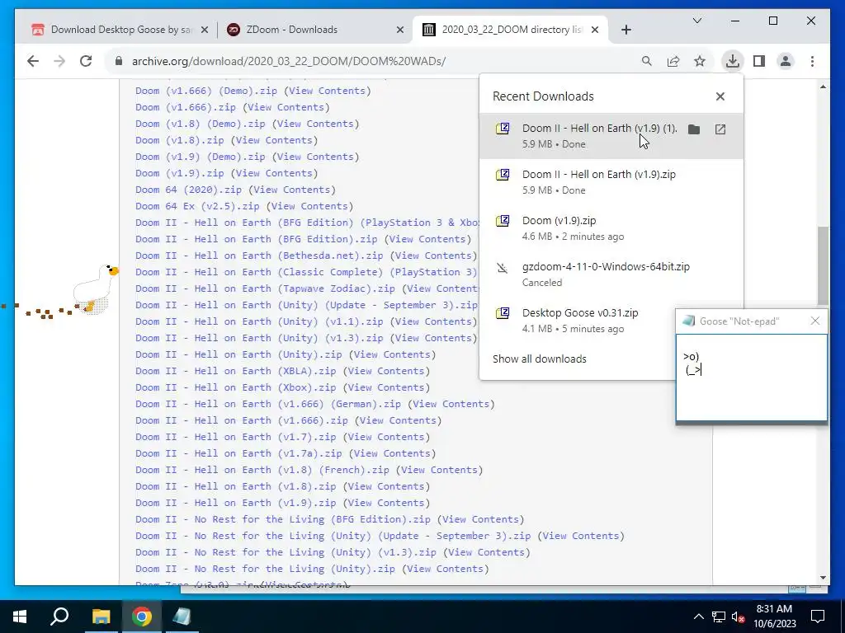Click the Doom (v1.666) (Demo).zip link
This screenshot has width=845, height=633.
tap(206, 91)
